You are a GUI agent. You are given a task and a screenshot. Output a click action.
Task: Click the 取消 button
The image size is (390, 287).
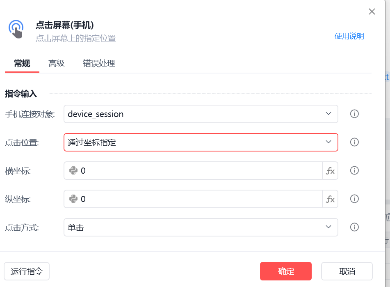click(347, 271)
